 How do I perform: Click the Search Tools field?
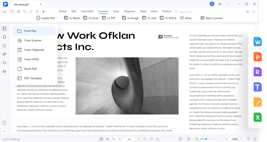click(186, 12)
